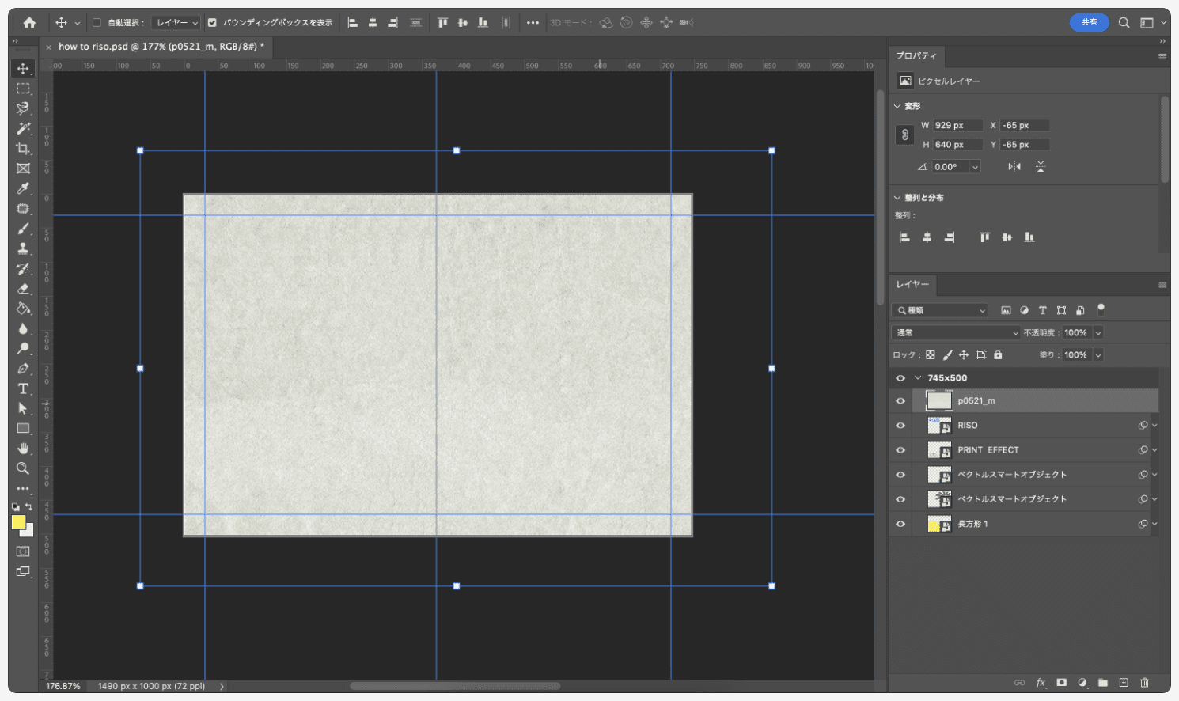
Task: Hide the p0521_m layer
Action: [x=900, y=401]
